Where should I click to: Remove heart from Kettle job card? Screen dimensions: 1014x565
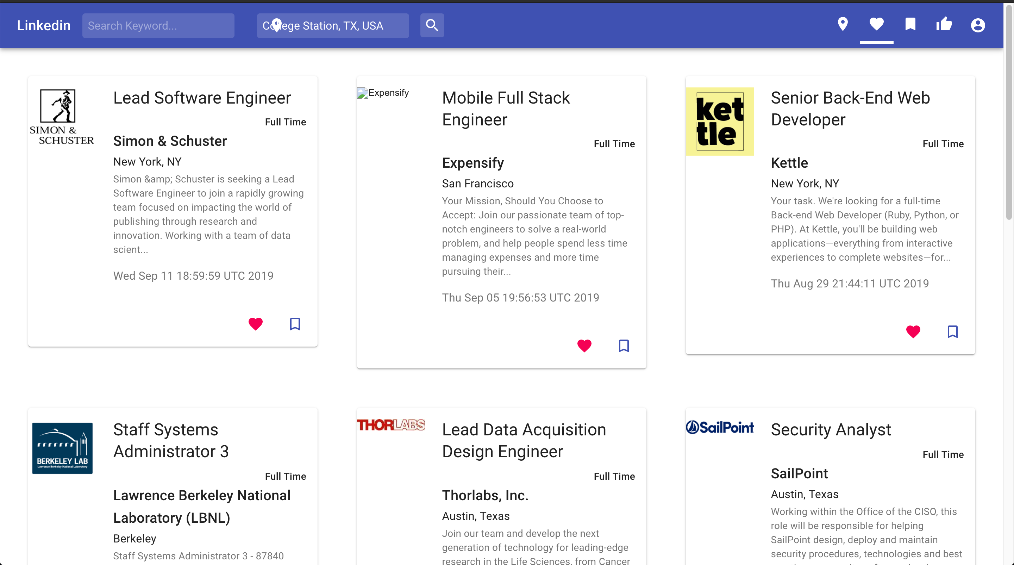(x=913, y=331)
